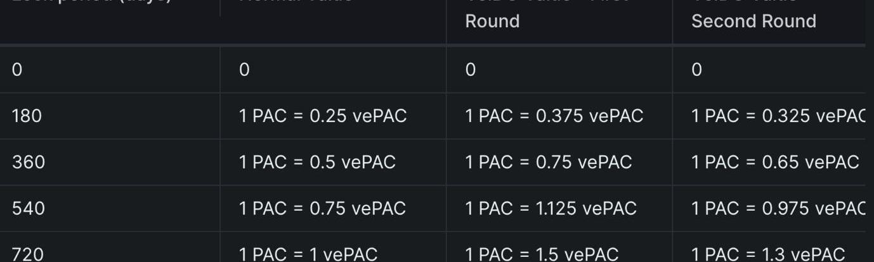This screenshot has width=874, height=262.
Task: Select the "1 PAC = 1.5 vePAC" cell
Action: [x=542, y=254]
